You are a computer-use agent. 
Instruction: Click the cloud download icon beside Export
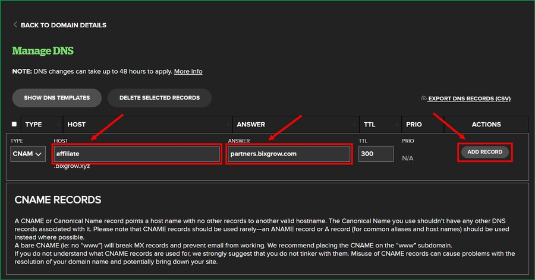423,98
